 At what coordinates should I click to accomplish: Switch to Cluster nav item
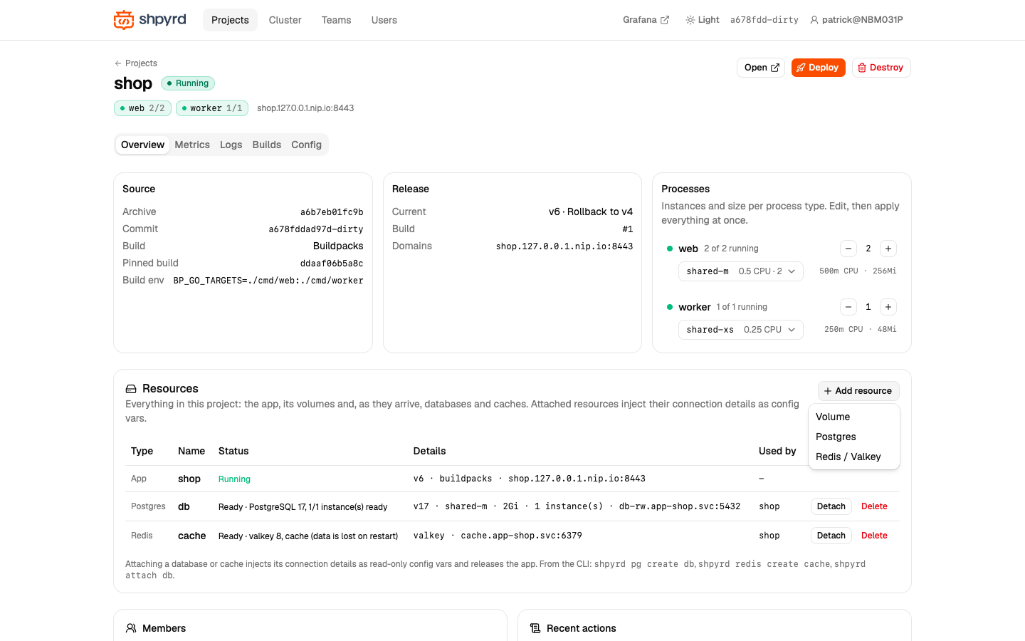(285, 20)
